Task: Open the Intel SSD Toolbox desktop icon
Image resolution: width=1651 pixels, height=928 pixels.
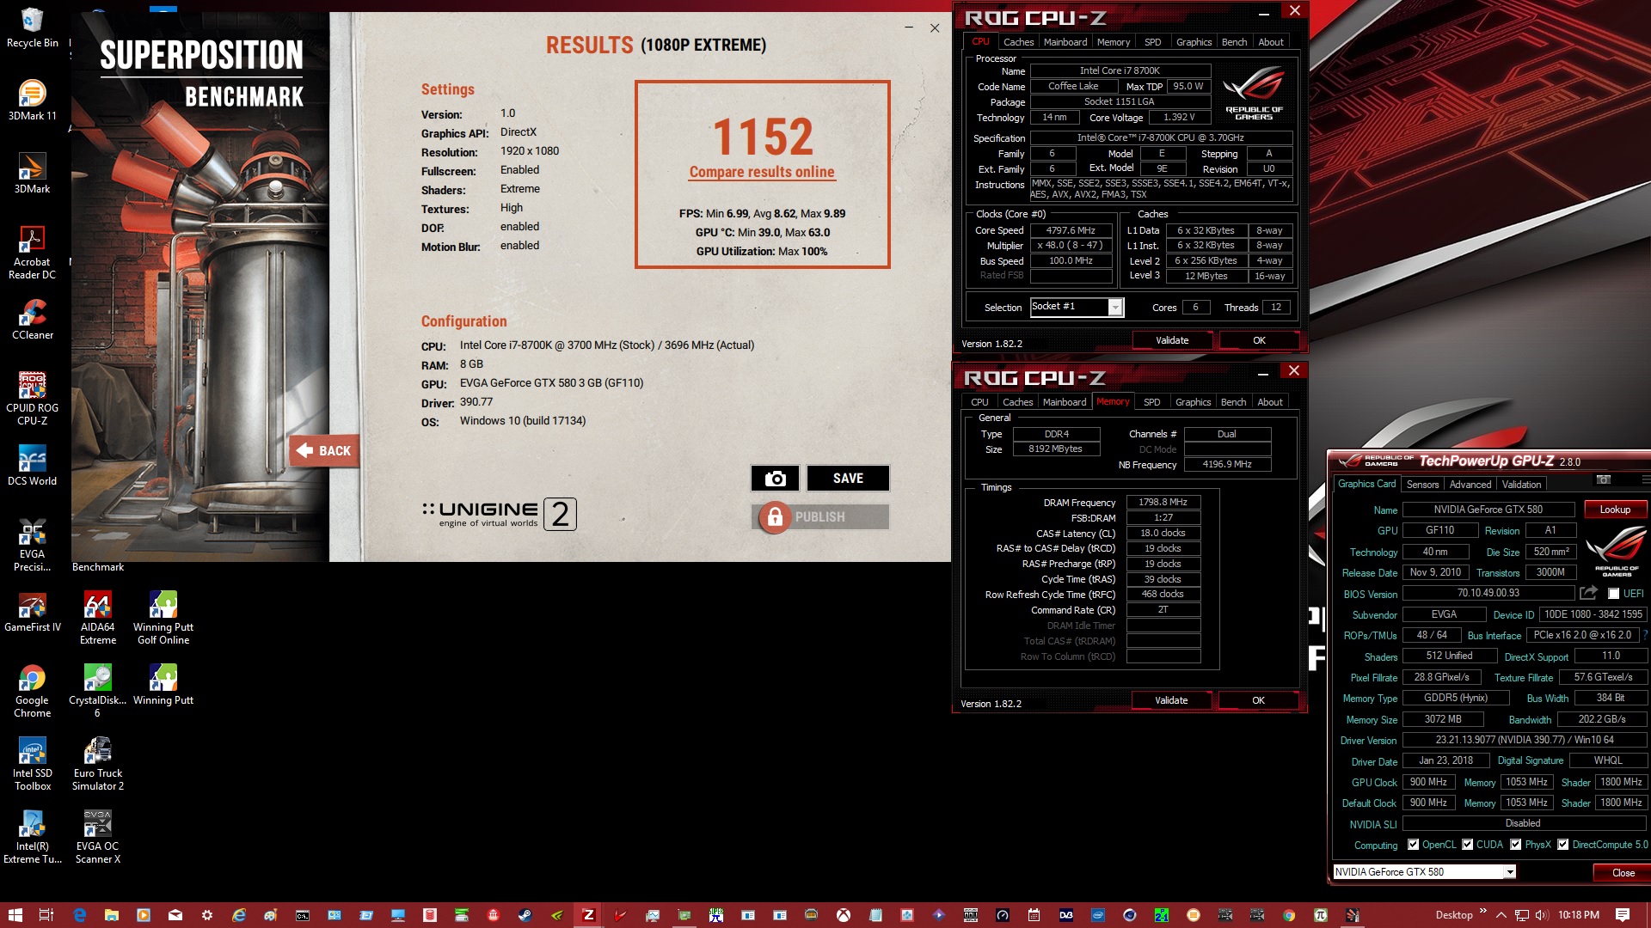Action: click(x=33, y=764)
